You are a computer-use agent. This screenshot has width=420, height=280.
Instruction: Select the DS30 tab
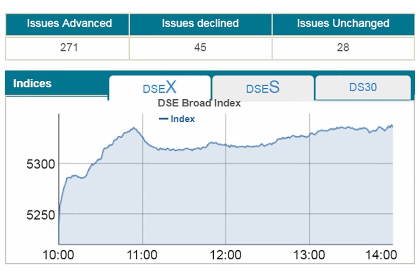pyautogui.click(x=363, y=87)
